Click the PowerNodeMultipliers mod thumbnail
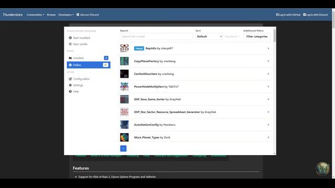 (x=125, y=87)
